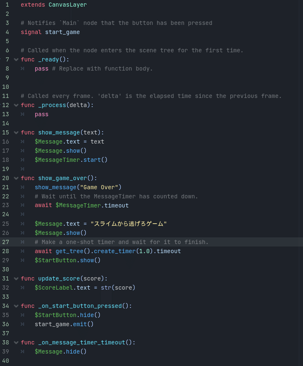Image resolution: width=303 pixels, height=366 pixels.
Task: Click the Japanese title string on line 25
Action: 128,224
